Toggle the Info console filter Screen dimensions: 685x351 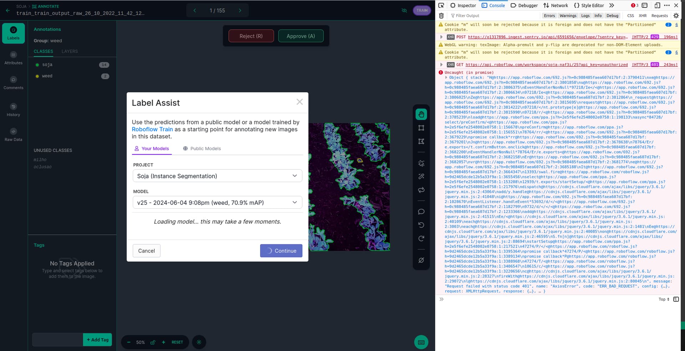tap(598, 16)
